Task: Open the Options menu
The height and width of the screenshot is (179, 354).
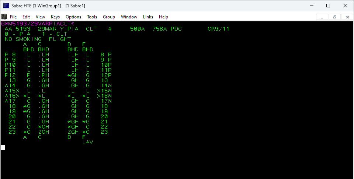Action: 73,17
